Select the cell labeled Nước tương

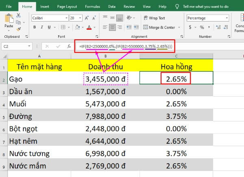coord(39,153)
